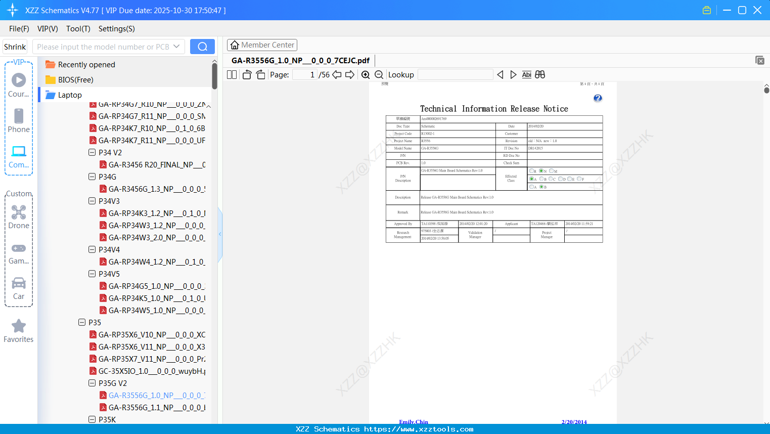Go to previous page arrow
The image size is (770, 434).
(337, 74)
